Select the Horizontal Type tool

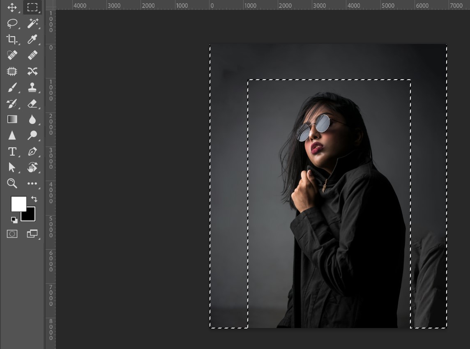point(12,152)
